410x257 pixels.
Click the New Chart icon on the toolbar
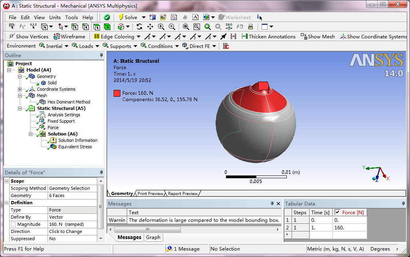click(173, 17)
